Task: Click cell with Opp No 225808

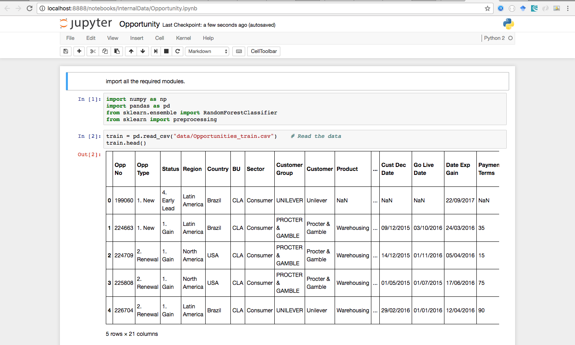Action: [x=124, y=283]
